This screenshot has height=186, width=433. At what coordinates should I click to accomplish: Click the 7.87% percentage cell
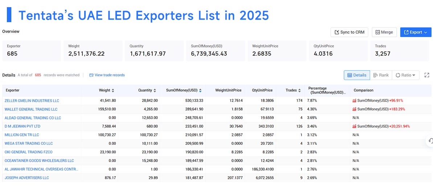click(x=312, y=101)
